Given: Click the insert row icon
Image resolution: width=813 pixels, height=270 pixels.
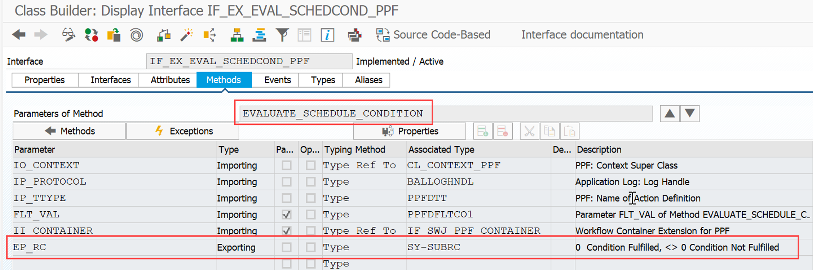Looking at the screenshot, I should click(x=483, y=131).
